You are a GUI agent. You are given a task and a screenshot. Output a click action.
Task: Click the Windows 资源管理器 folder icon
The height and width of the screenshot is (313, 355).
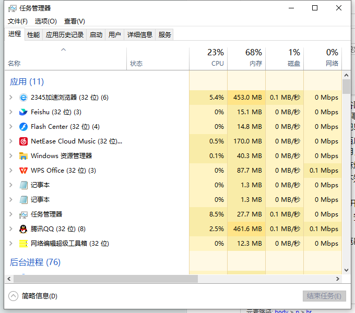[23, 156]
